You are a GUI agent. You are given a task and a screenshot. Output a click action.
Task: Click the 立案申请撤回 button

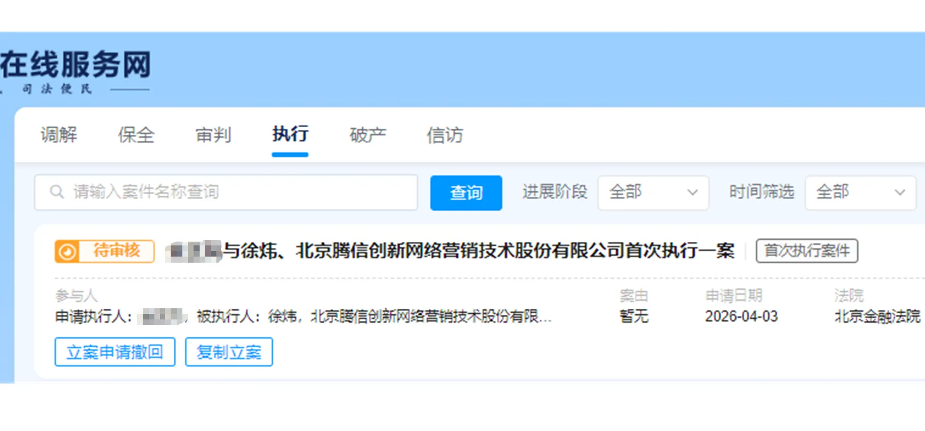pos(115,352)
